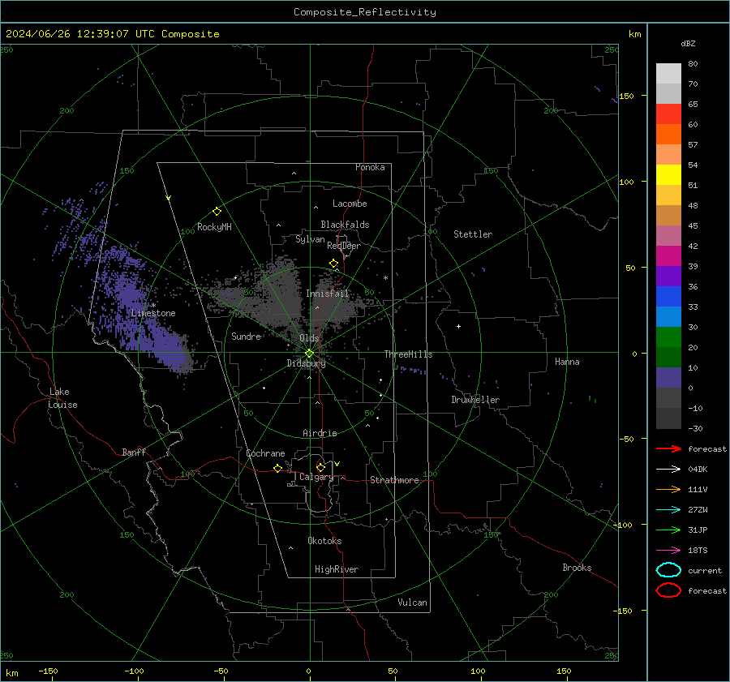Click the green 31JP arrow icon
730x682 pixels.
668,530
